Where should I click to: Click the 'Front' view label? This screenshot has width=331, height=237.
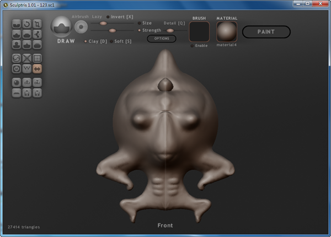tap(165, 225)
